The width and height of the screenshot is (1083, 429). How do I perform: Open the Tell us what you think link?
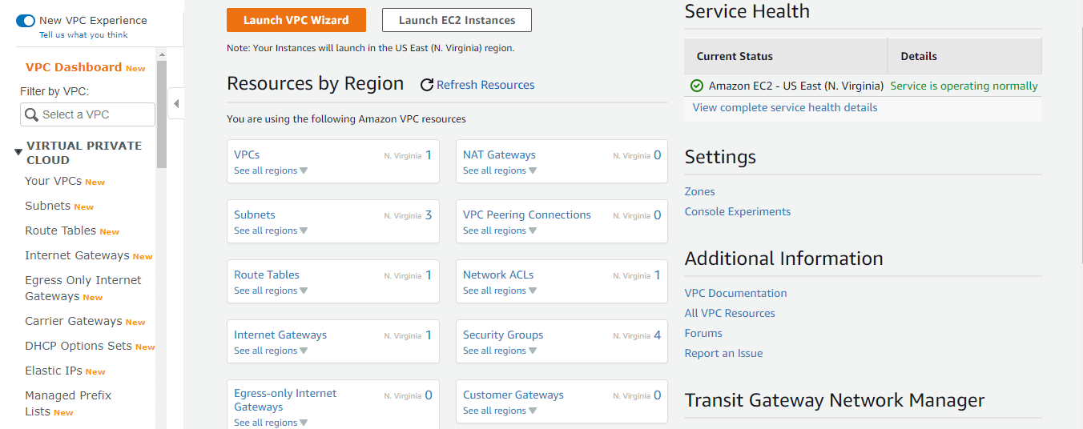coord(83,35)
